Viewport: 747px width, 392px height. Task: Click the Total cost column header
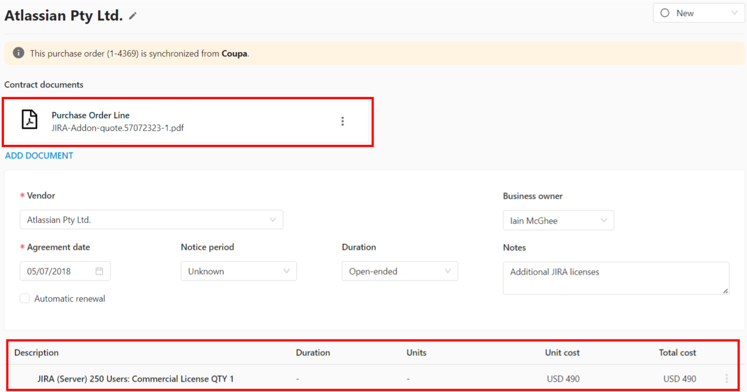click(677, 353)
